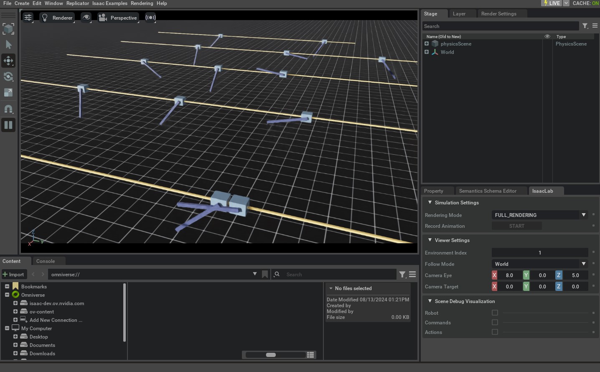The height and width of the screenshot is (372, 600).
Task: Select the Move tool in left toolbar
Action: point(8,61)
